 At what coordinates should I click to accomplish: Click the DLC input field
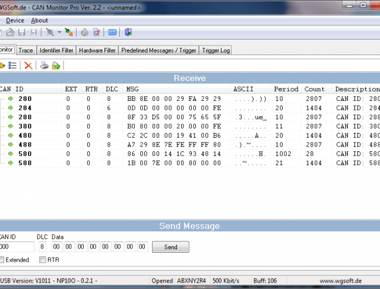(x=42, y=246)
